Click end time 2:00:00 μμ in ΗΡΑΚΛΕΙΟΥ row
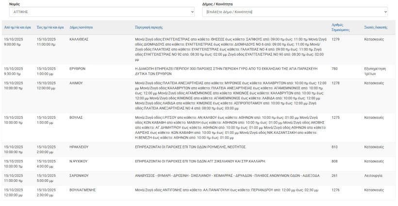Viewport: 398px width, 206px height. pos(46,149)
